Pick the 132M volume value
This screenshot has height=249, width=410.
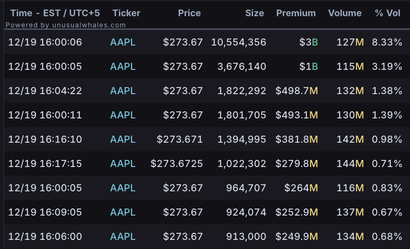(x=350, y=91)
